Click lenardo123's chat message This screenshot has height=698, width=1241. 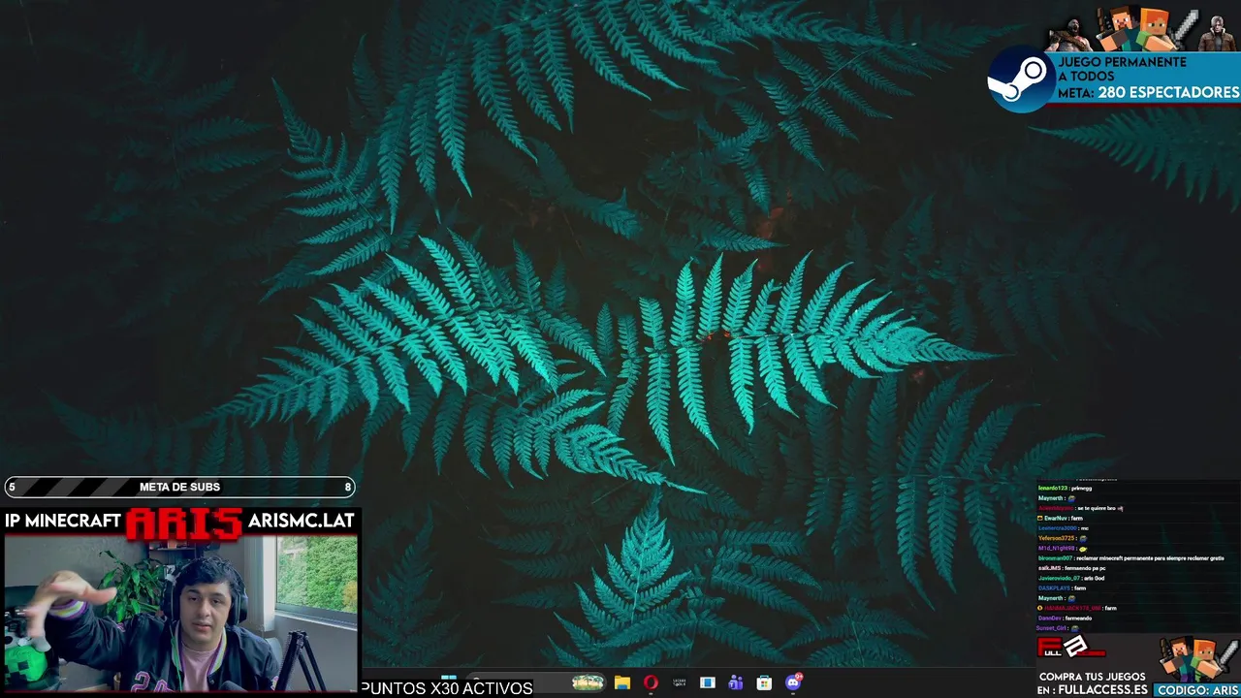(1065, 488)
